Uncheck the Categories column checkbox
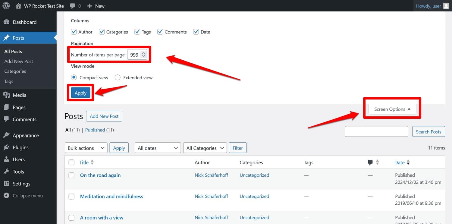This screenshot has height=224, width=452. click(x=102, y=32)
